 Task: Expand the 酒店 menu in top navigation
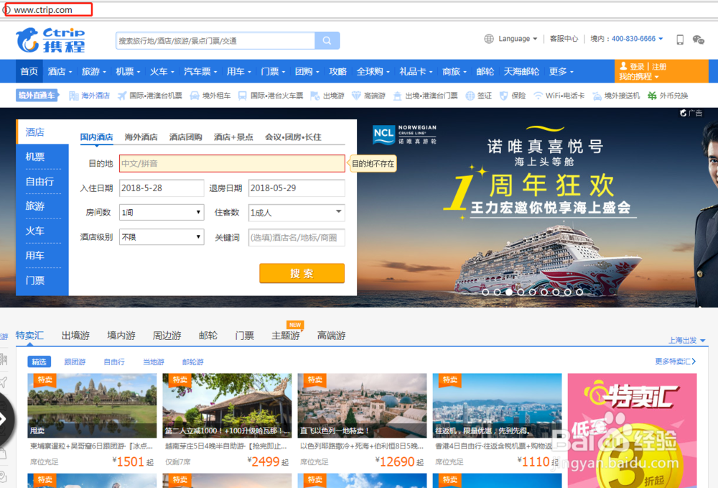coord(60,71)
